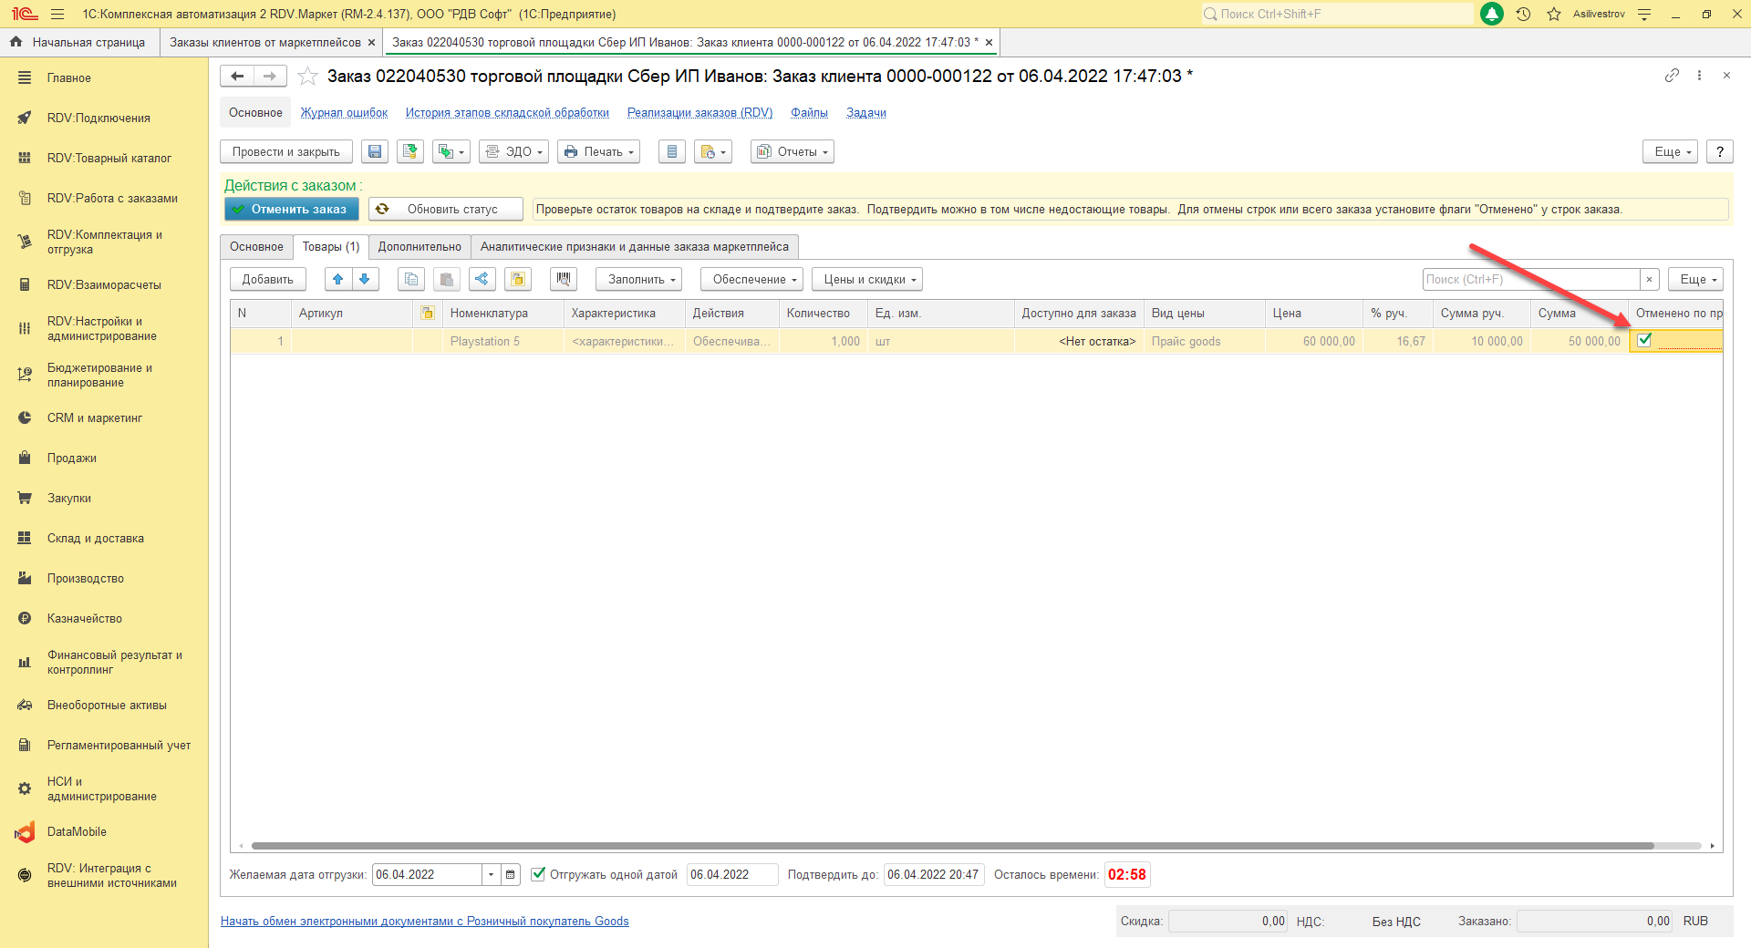Click the Добавить button
The width and height of the screenshot is (1751, 948).
tap(268, 280)
